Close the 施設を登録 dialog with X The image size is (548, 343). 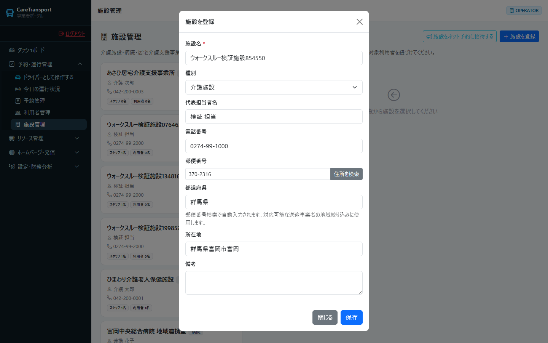[360, 22]
